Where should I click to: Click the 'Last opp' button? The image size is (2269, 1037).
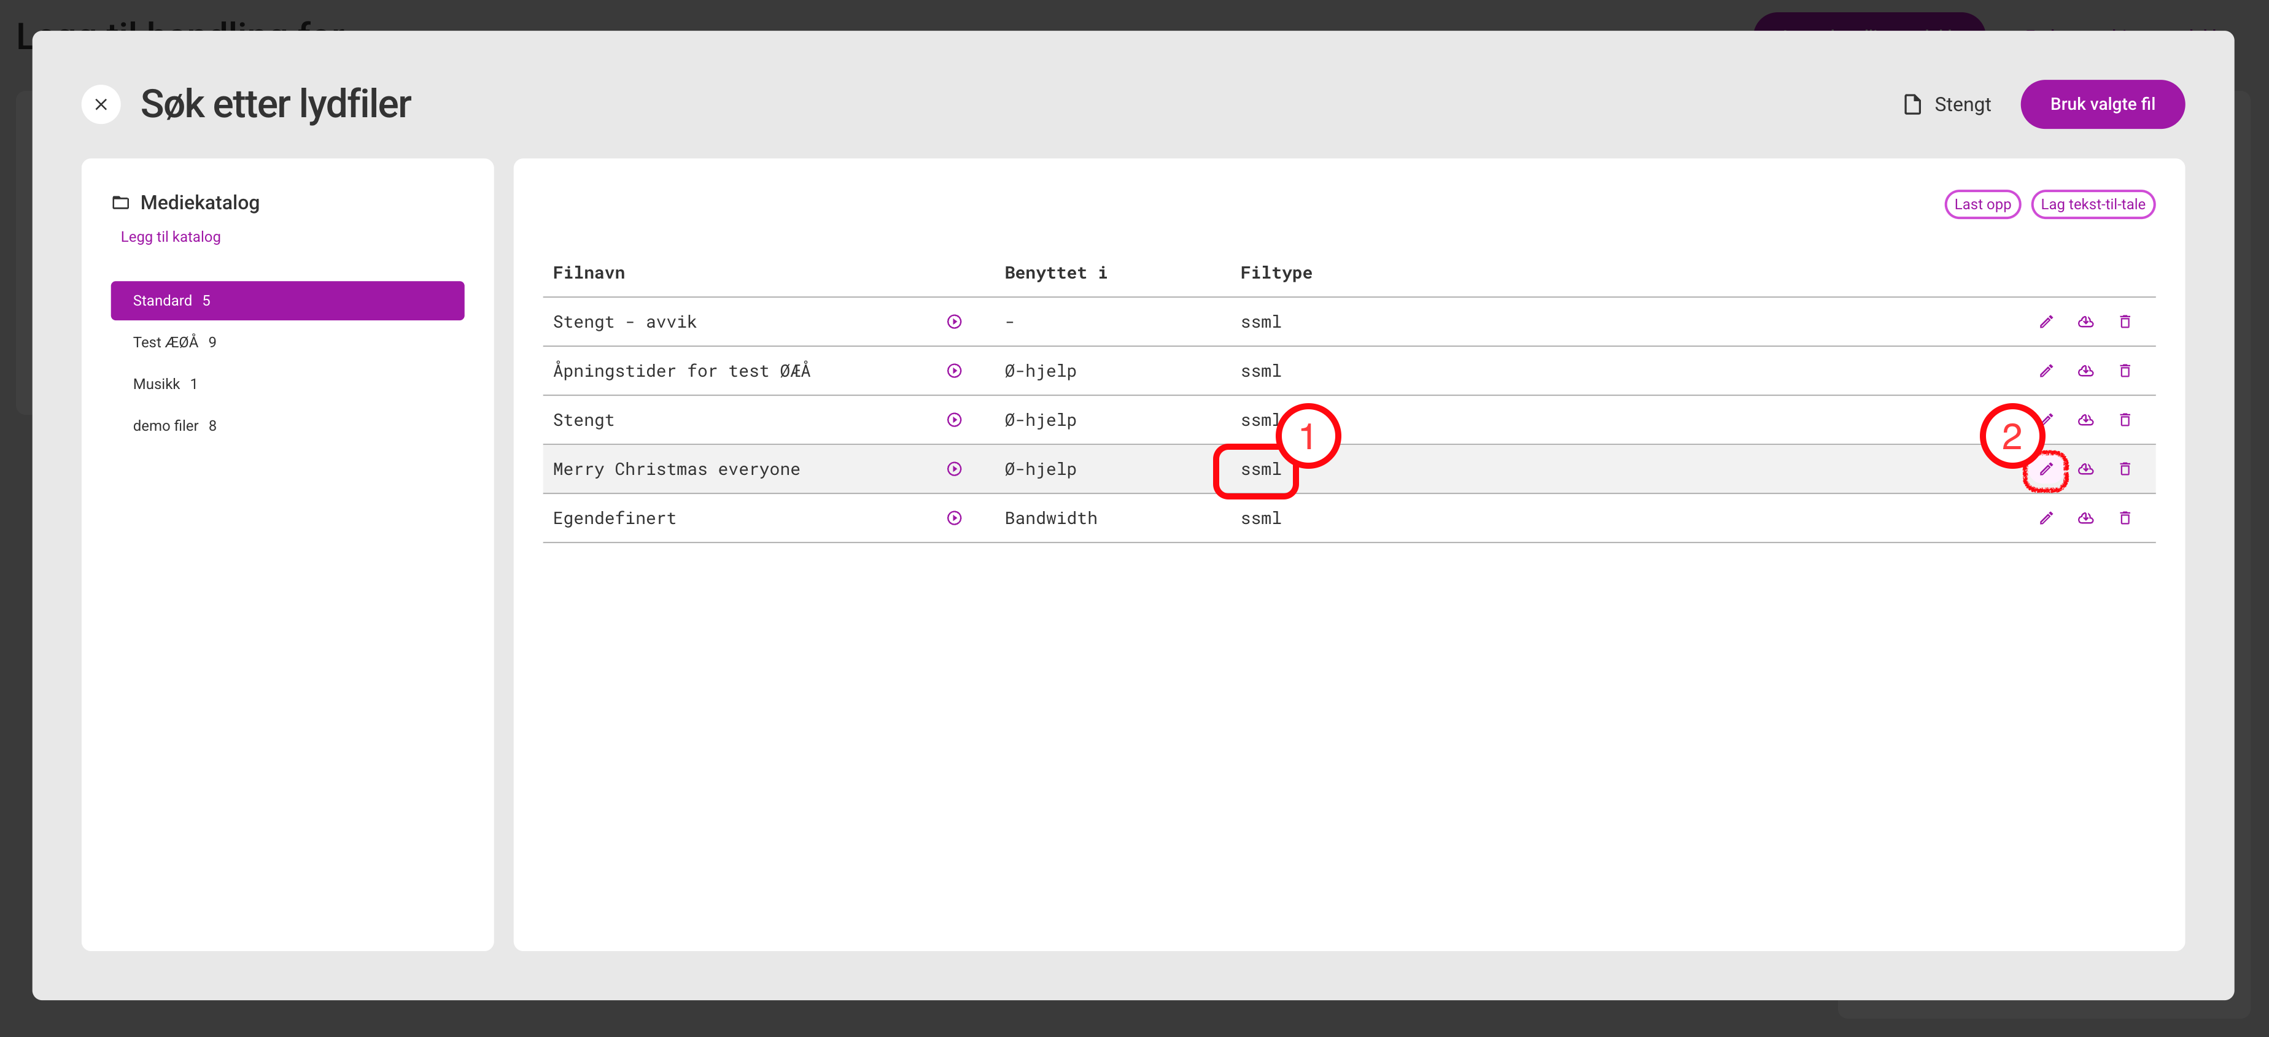point(1982,204)
